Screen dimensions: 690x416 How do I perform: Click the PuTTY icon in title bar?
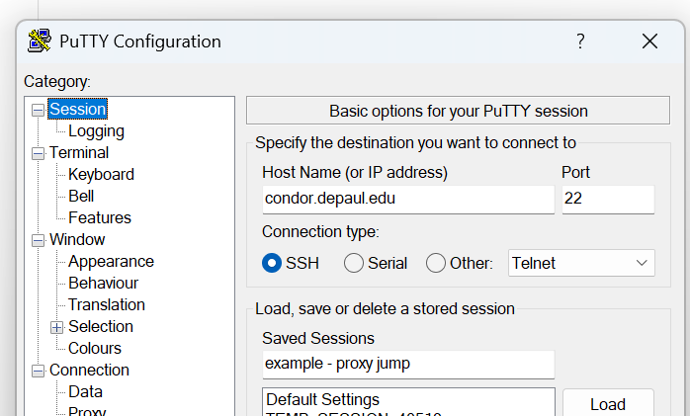point(40,41)
